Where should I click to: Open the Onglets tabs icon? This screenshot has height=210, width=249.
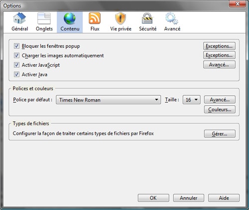[44, 18]
